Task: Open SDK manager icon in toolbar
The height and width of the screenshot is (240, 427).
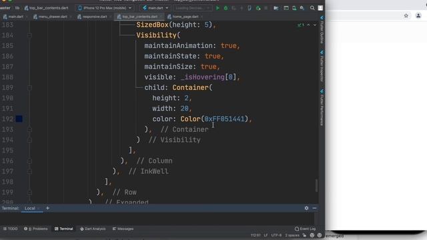Action: tap(302, 8)
